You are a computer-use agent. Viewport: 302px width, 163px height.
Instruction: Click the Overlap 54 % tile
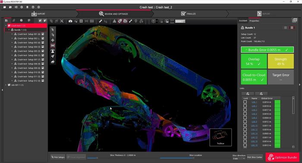(254, 61)
